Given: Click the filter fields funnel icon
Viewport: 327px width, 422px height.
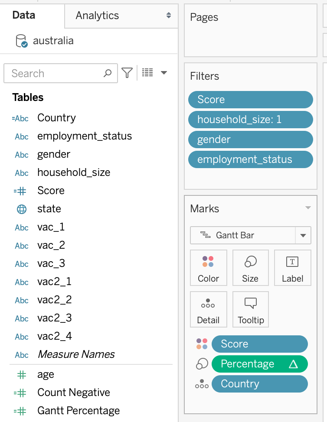Looking at the screenshot, I should [x=127, y=73].
